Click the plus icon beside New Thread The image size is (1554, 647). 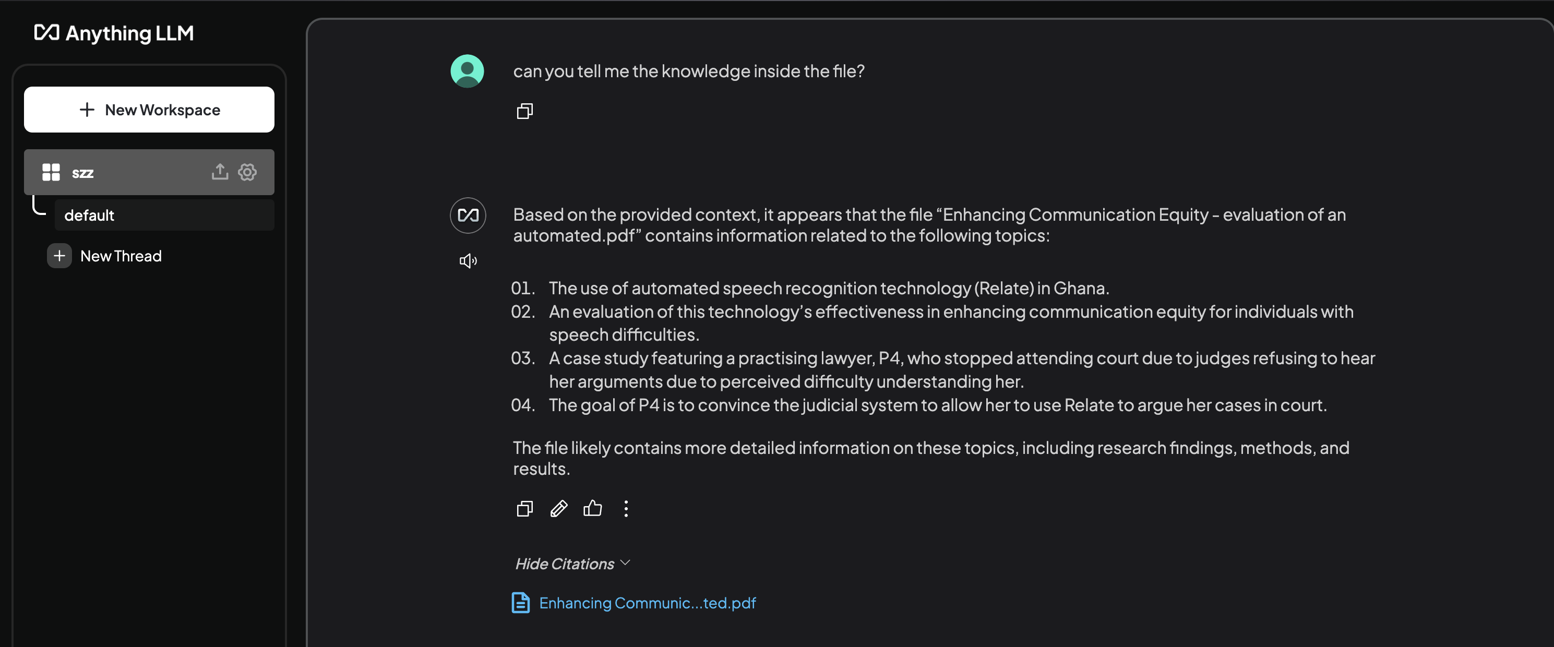point(59,256)
